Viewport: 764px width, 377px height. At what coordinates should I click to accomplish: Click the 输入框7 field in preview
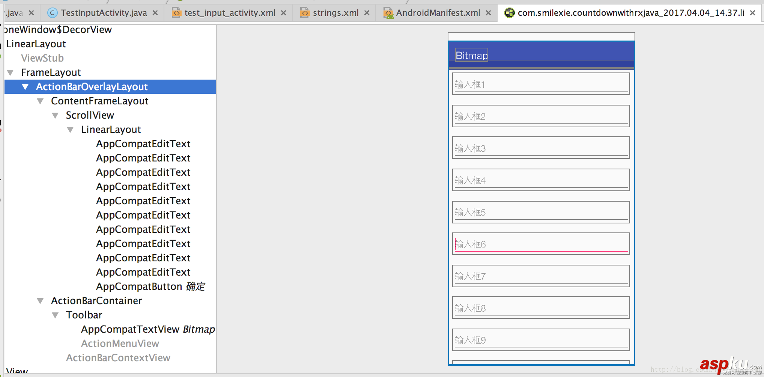(541, 276)
